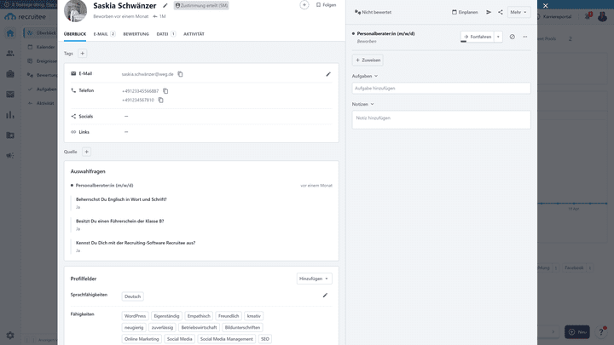Screen dimensions: 614x345
Task: Click the Online Marketing skill tag
Action: [x=142, y=339]
